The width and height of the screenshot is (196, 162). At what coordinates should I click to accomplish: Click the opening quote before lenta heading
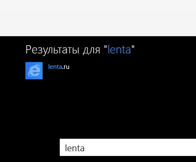point(105,47)
